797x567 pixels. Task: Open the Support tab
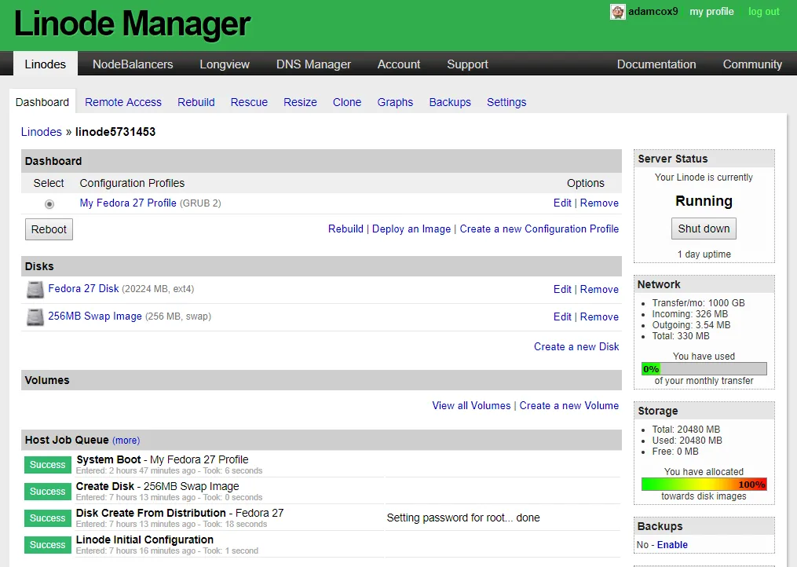point(468,64)
